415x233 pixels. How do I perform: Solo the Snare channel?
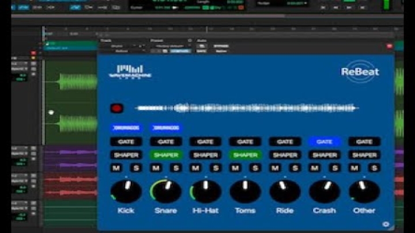(x=176, y=168)
